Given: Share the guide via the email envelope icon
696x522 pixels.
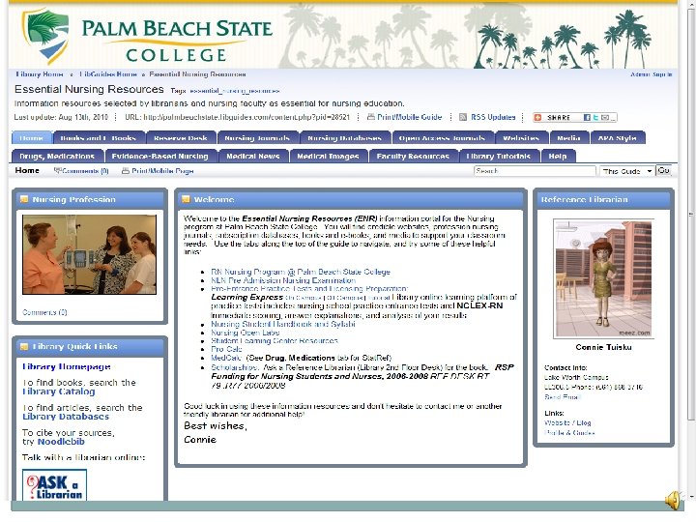Looking at the screenshot, I should pyautogui.click(x=605, y=117).
